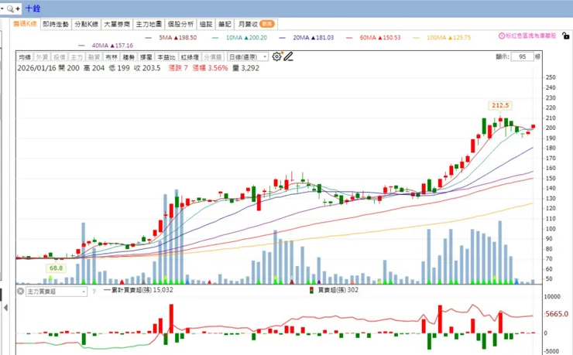Click the unlock padlock icon

(566, 36)
